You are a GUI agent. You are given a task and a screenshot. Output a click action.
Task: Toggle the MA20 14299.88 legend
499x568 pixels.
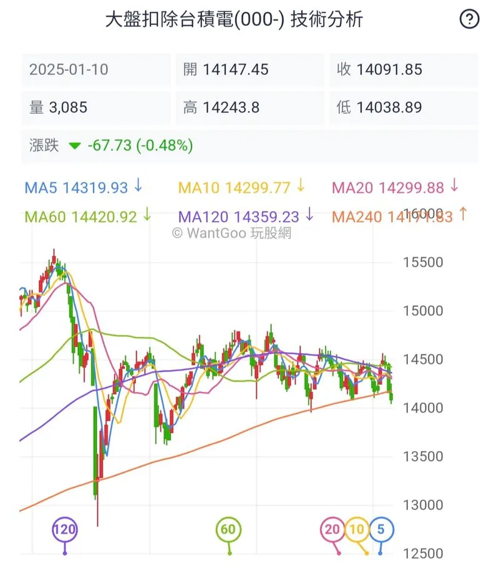click(395, 187)
